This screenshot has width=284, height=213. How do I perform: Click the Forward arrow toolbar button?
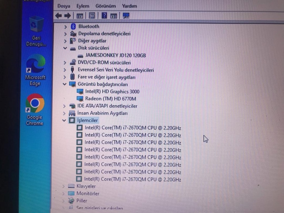tap(68, 16)
